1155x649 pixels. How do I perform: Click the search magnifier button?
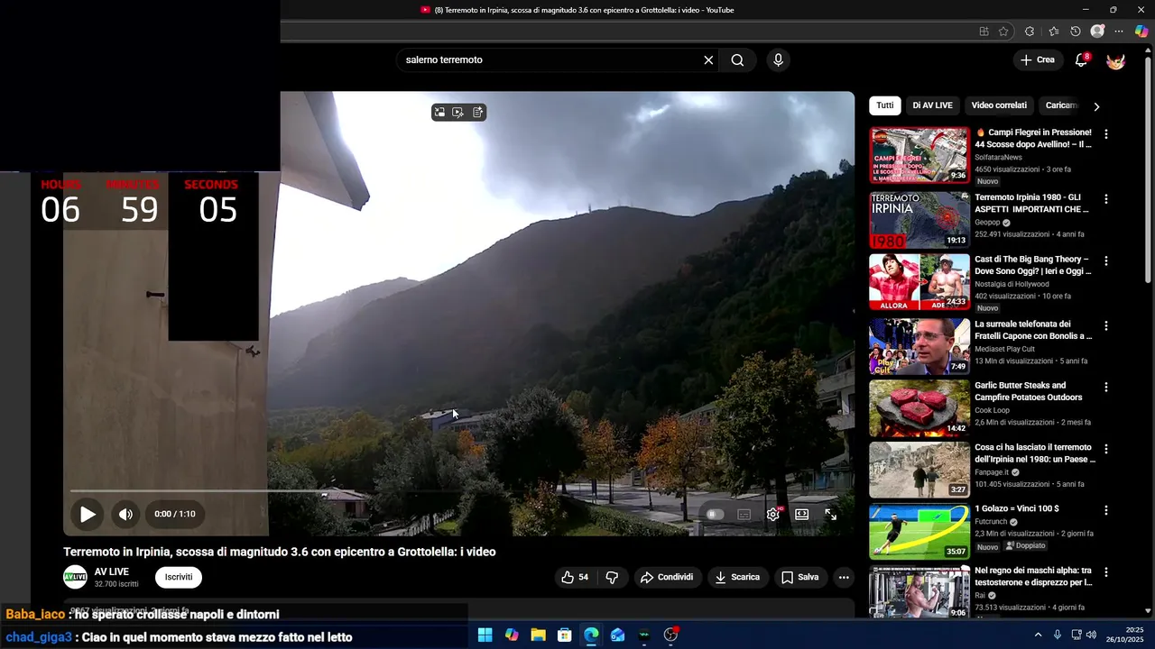click(737, 60)
